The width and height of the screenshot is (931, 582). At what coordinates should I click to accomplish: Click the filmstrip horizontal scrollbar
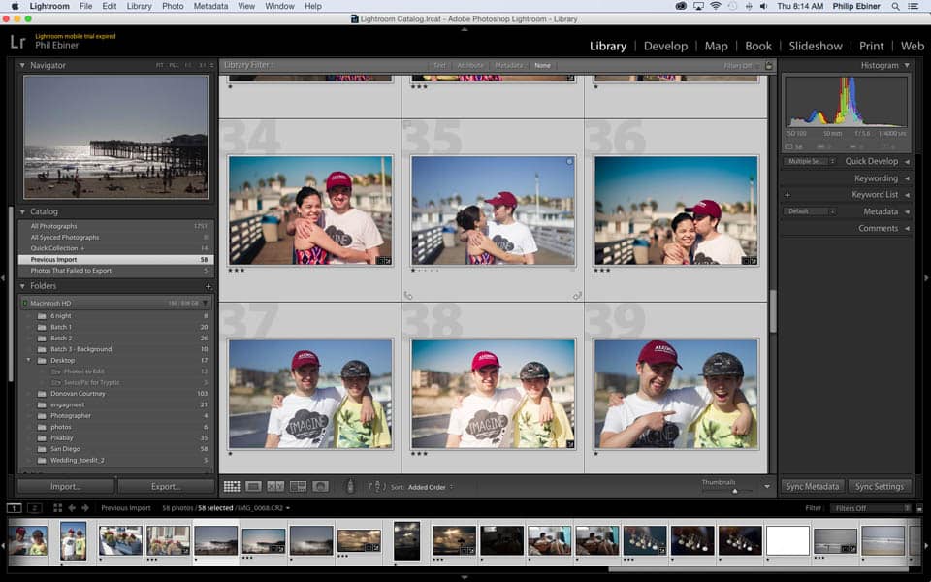click(x=757, y=569)
